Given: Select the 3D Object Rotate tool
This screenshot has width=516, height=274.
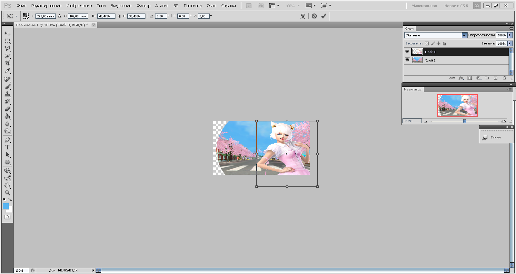Looking at the screenshot, I should [x=7, y=171].
